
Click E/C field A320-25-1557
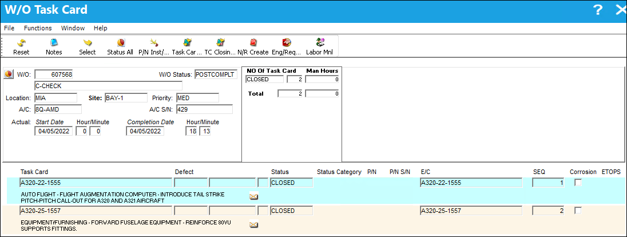pos(471,211)
